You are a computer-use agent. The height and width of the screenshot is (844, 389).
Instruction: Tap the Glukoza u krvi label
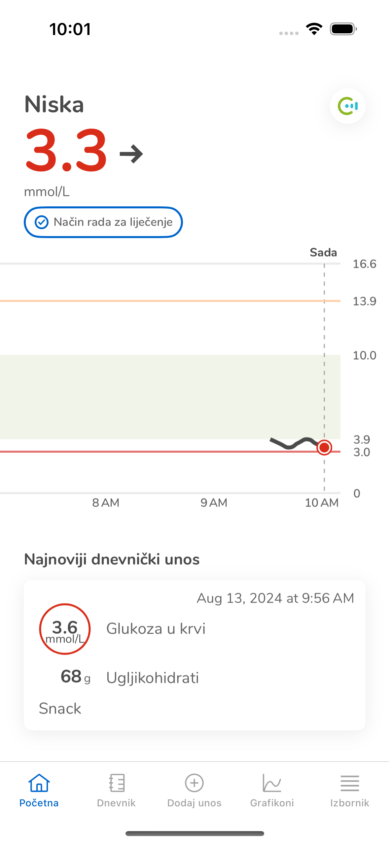(156, 628)
